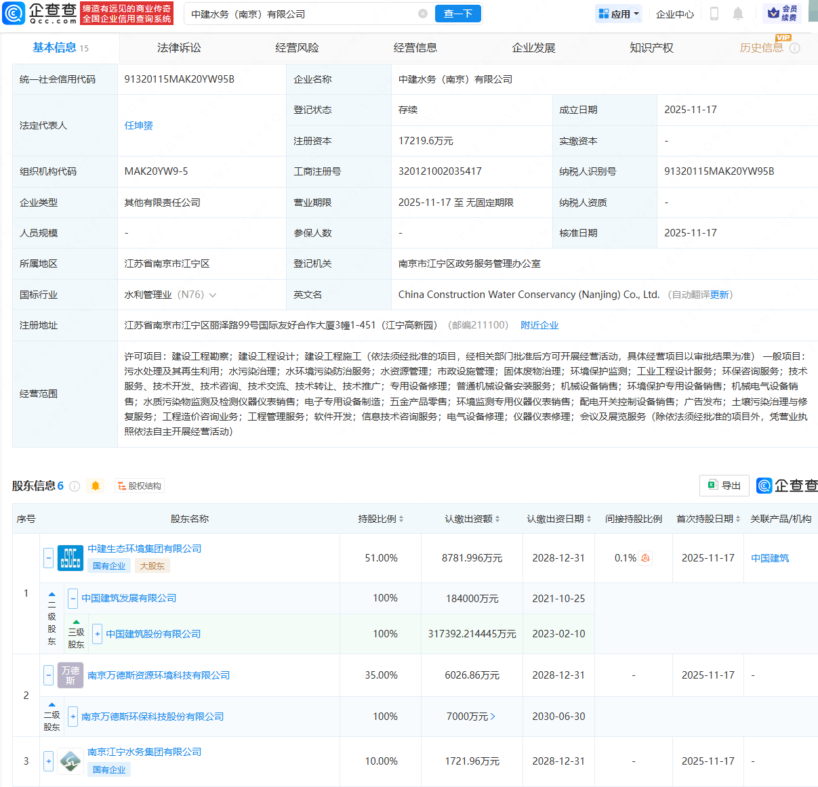Open notifications bell in the top bar

738,14
